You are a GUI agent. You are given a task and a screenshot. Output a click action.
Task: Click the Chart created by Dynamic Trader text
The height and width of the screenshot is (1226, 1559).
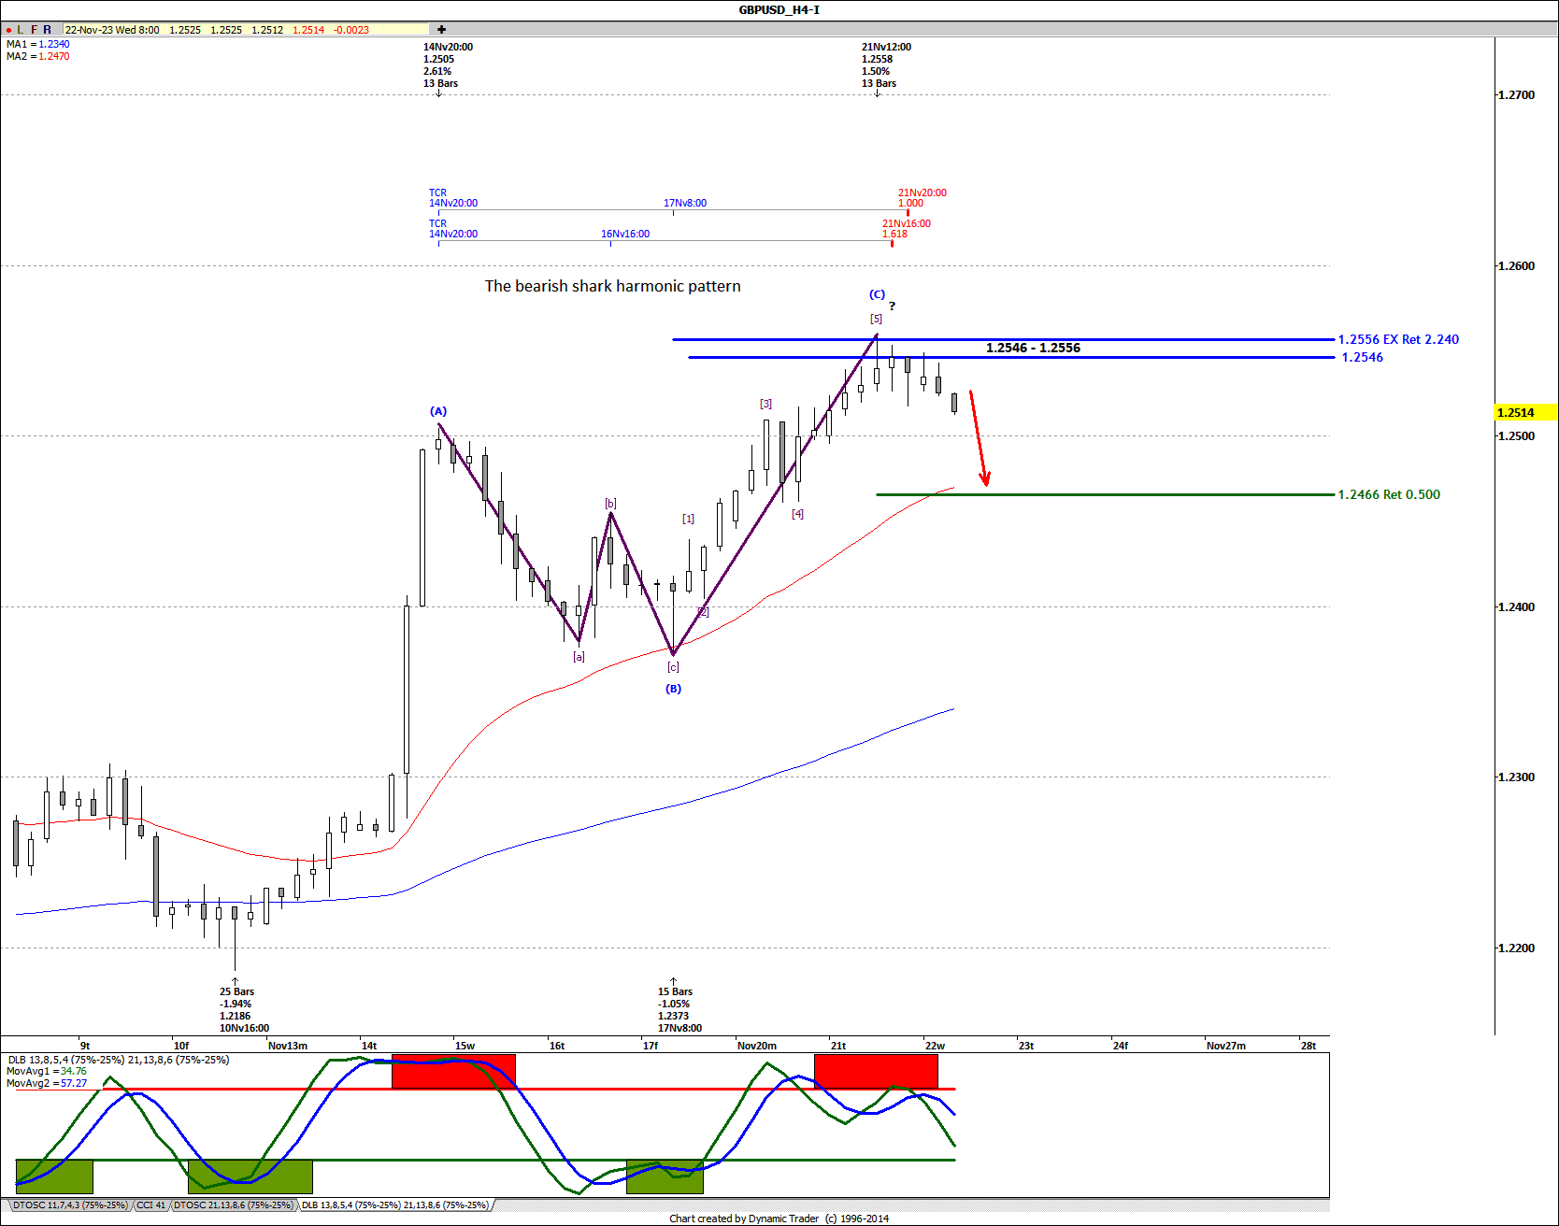[x=779, y=1219]
